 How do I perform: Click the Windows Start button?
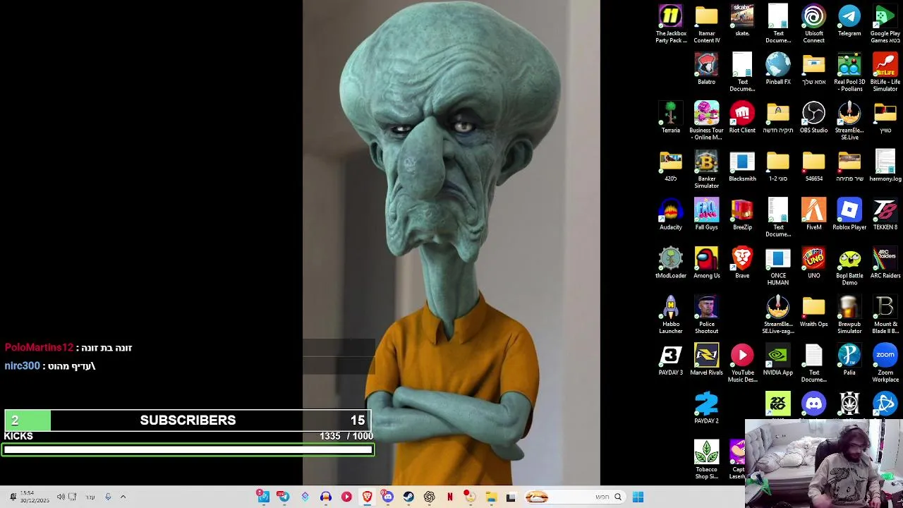tap(638, 497)
